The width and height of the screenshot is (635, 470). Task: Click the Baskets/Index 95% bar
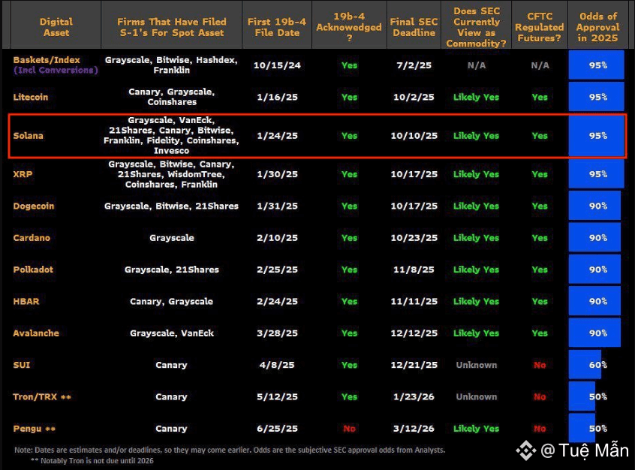click(596, 65)
